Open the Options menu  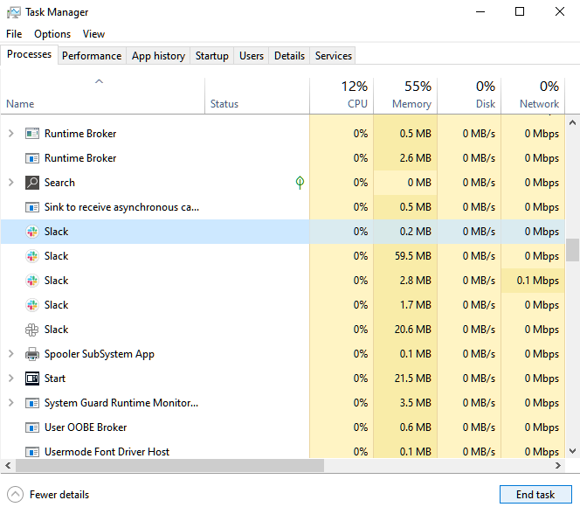pos(52,34)
